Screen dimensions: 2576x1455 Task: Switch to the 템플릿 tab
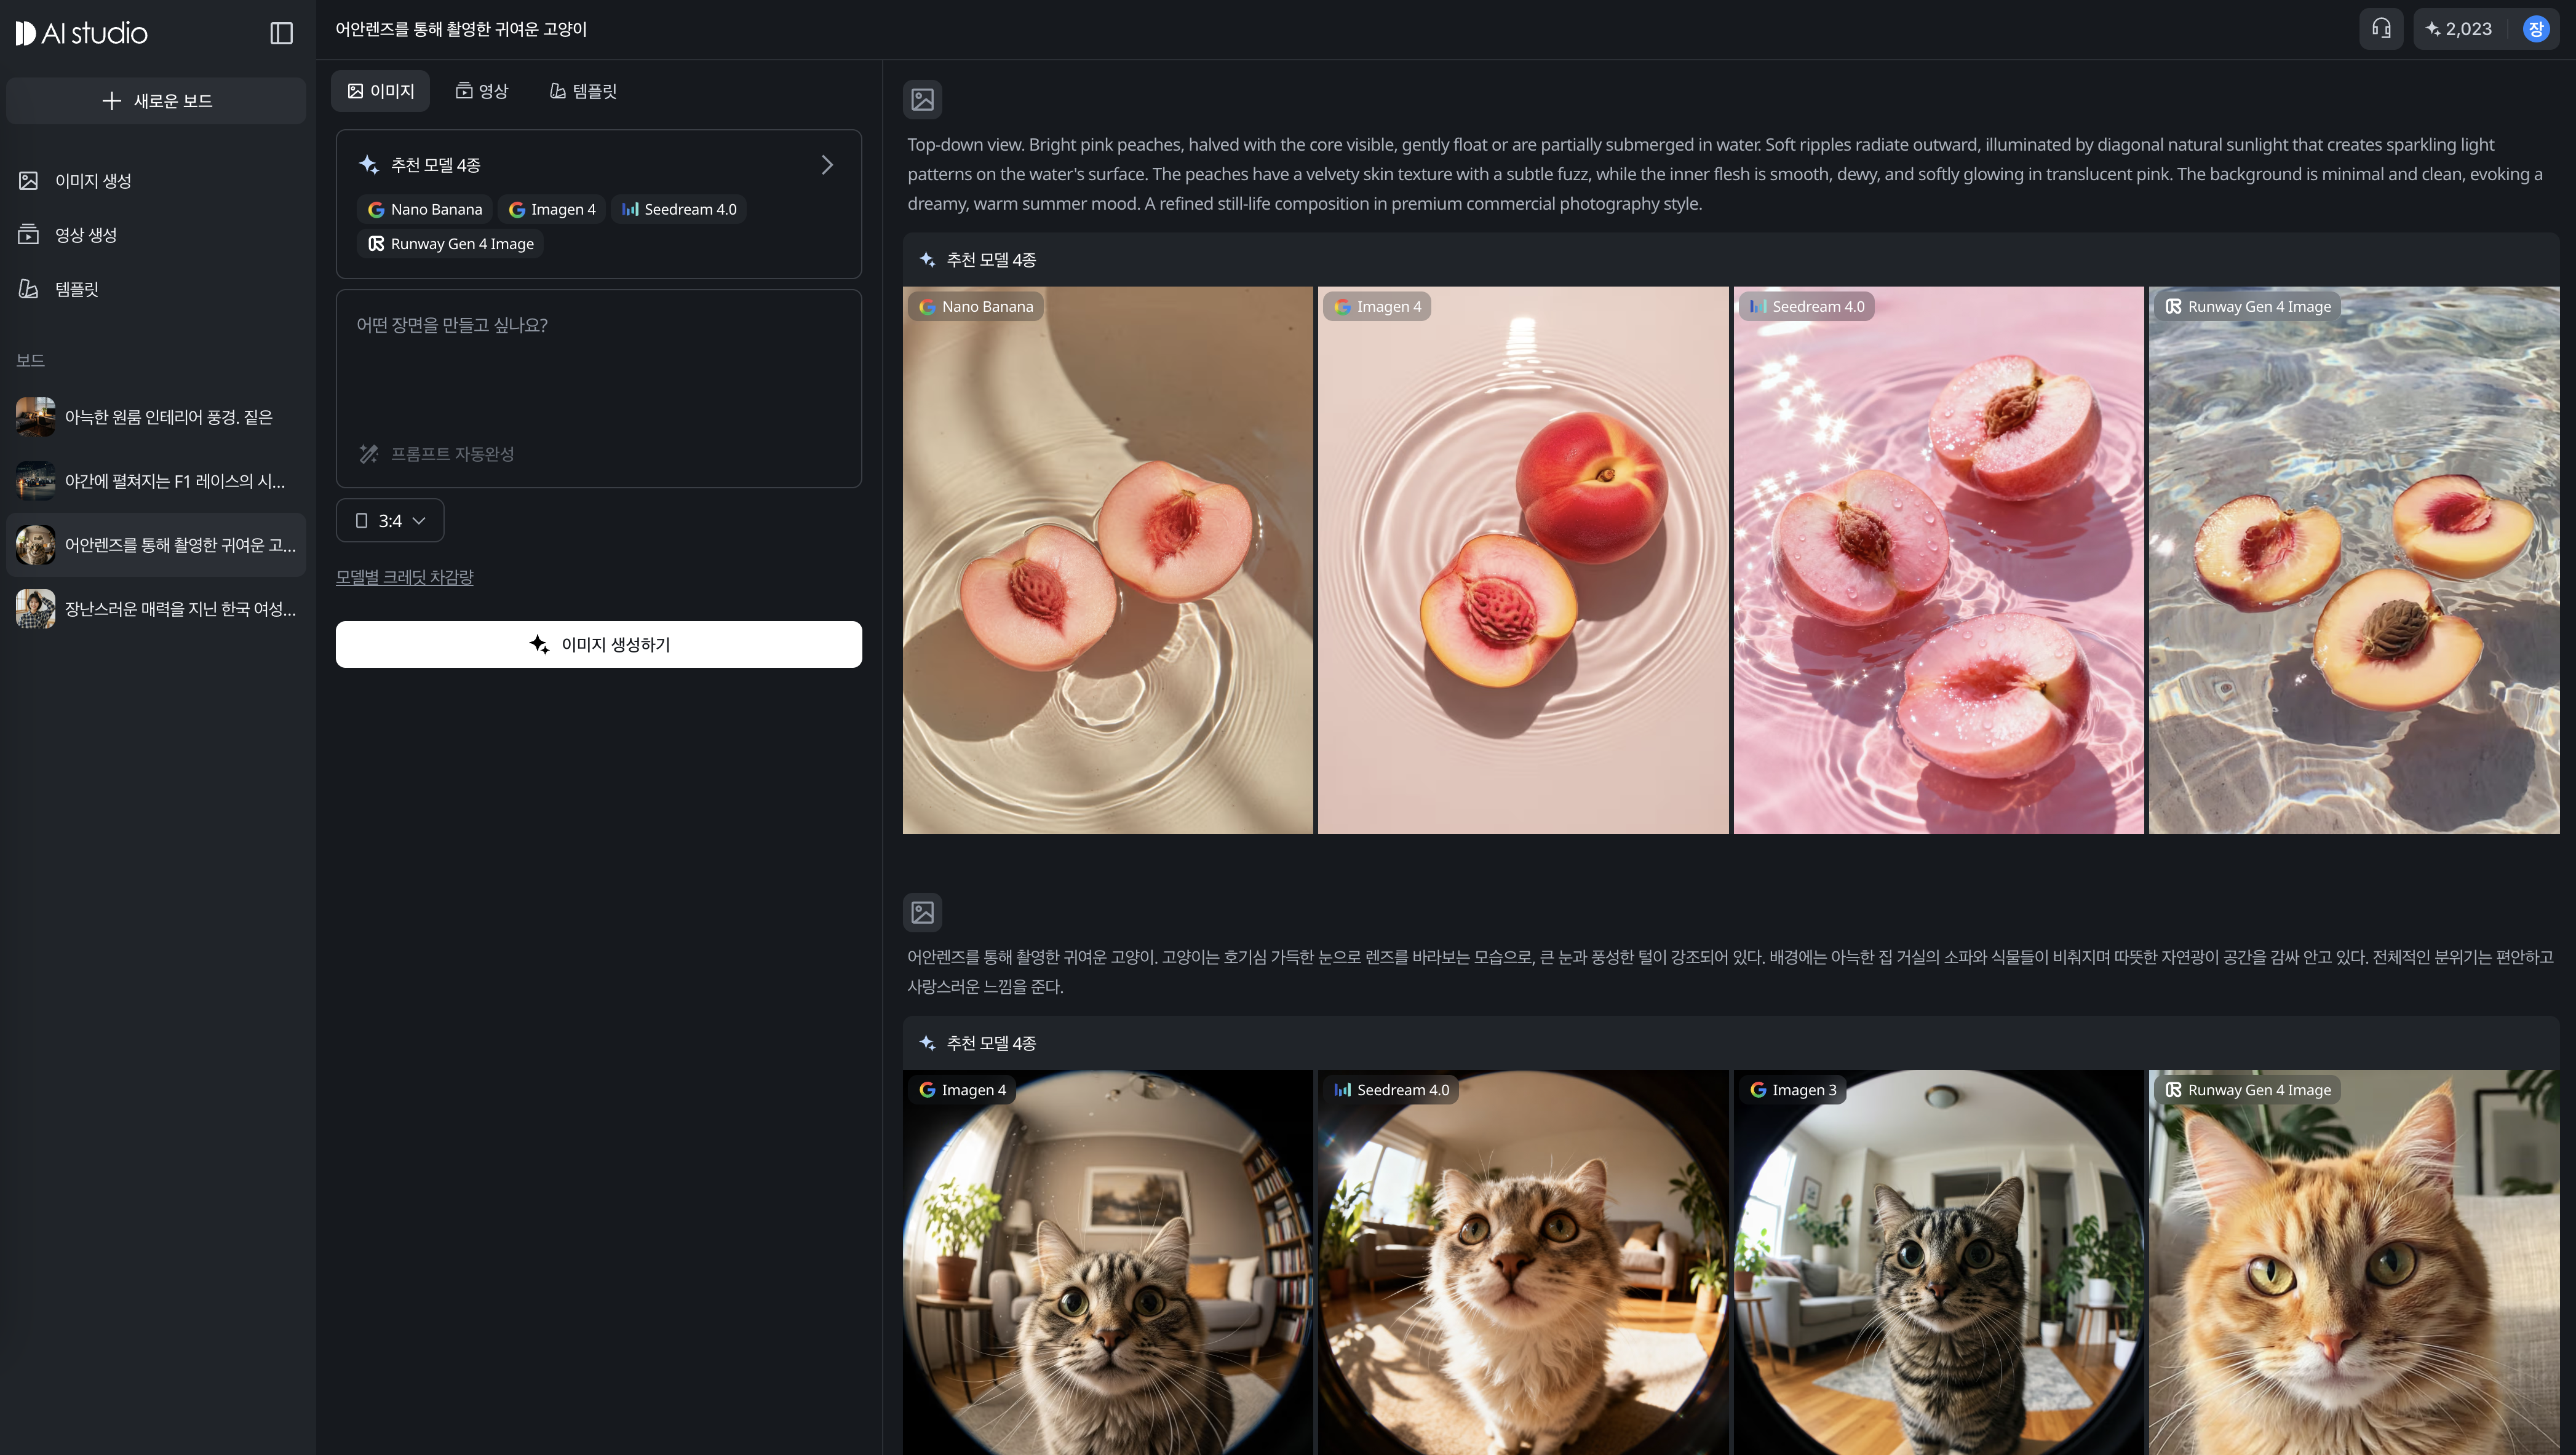pyautogui.click(x=583, y=91)
